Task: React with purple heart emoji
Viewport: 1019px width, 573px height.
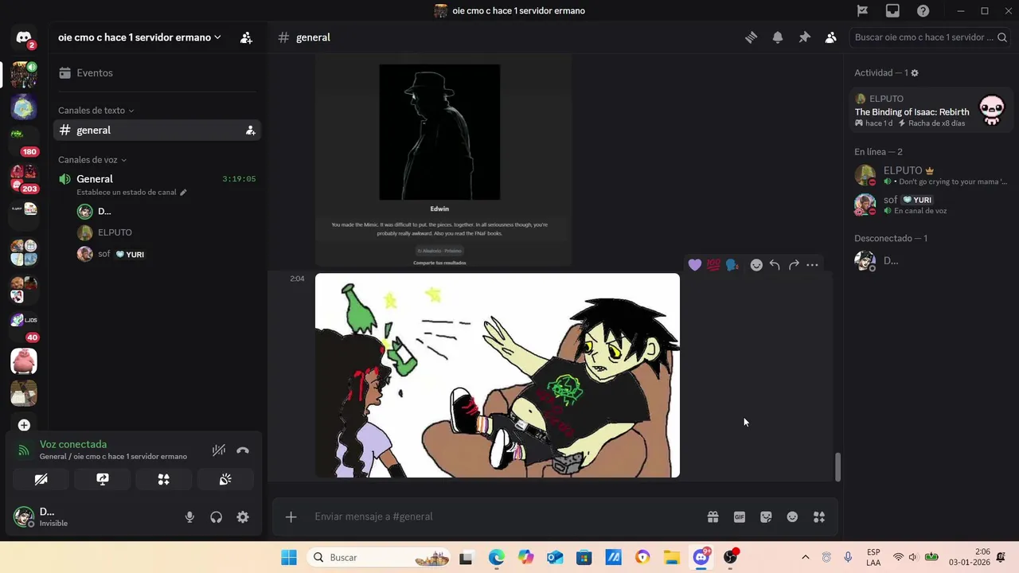Action: coord(695,265)
